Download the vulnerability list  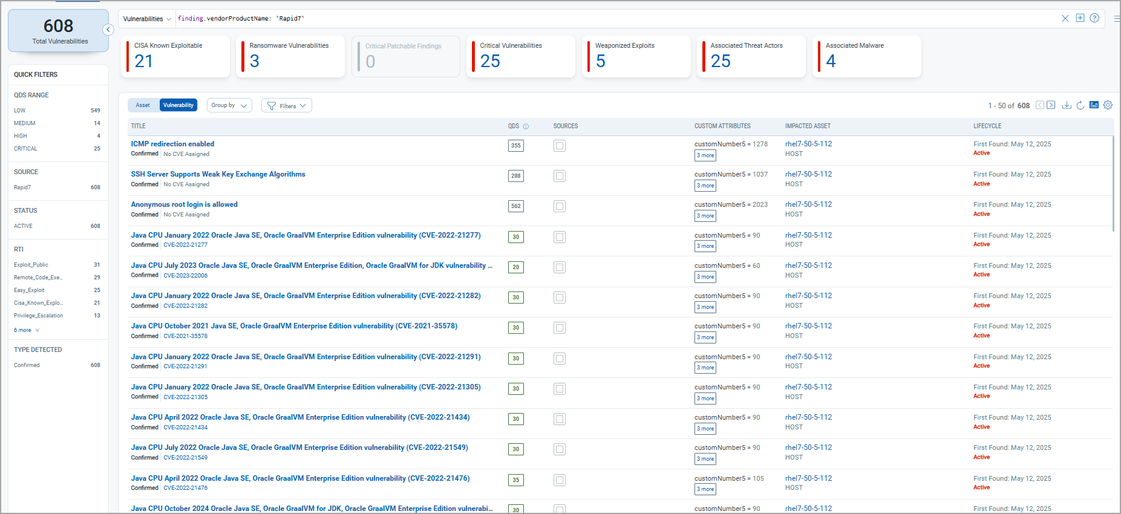[x=1067, y=105]
